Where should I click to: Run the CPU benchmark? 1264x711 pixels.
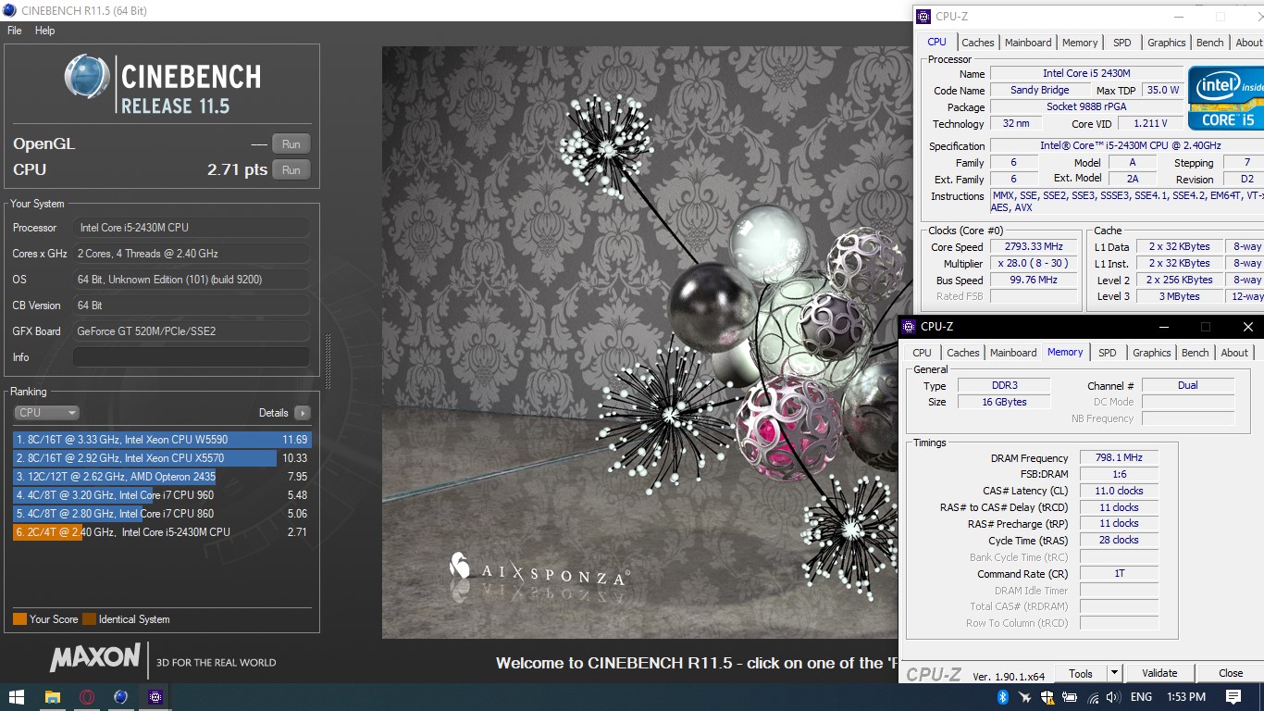(x=291, y=169)
